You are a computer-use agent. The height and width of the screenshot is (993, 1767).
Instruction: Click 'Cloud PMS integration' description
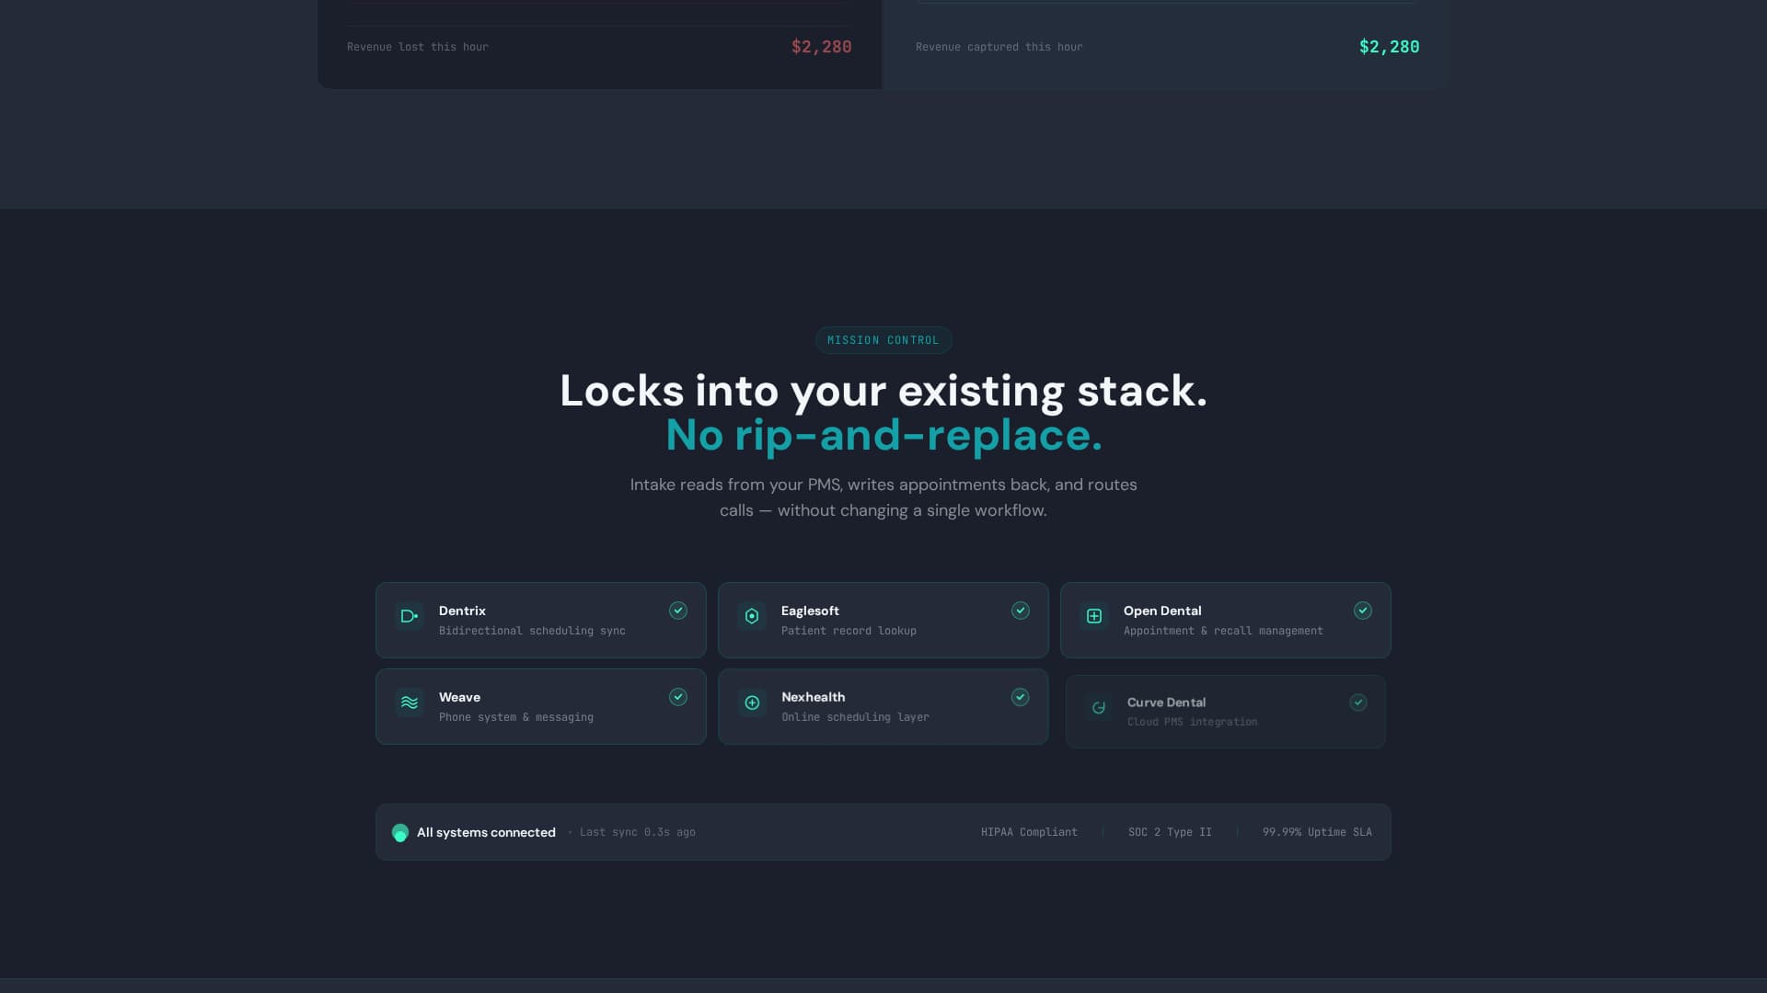pyautogui.click(x=1192, y=722)
